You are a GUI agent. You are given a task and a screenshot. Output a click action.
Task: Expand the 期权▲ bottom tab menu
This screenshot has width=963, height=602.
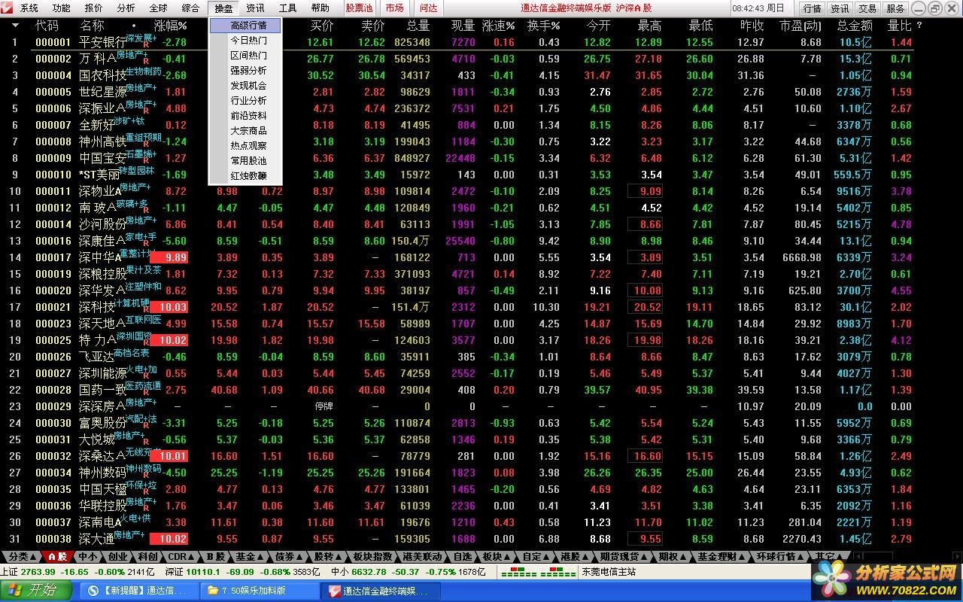(x=673, y=557)
